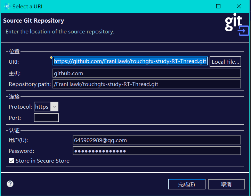Image resolution: width=251 pixels, height=196 pixels.
Task: Click the Port: label
Action: tap(15, 118)
